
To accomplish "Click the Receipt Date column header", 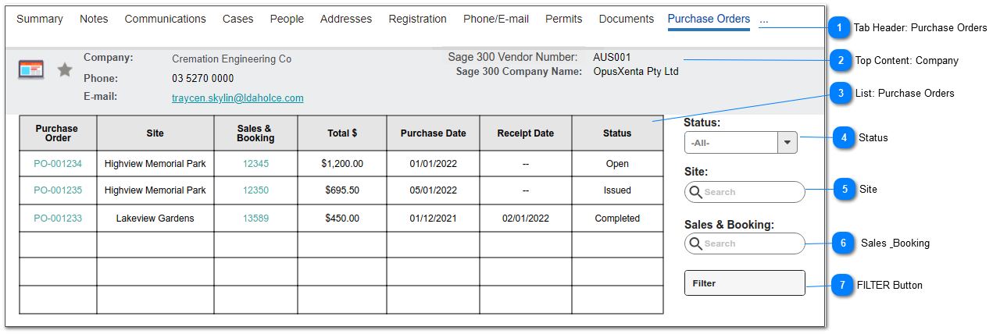I will coord(526,133).
